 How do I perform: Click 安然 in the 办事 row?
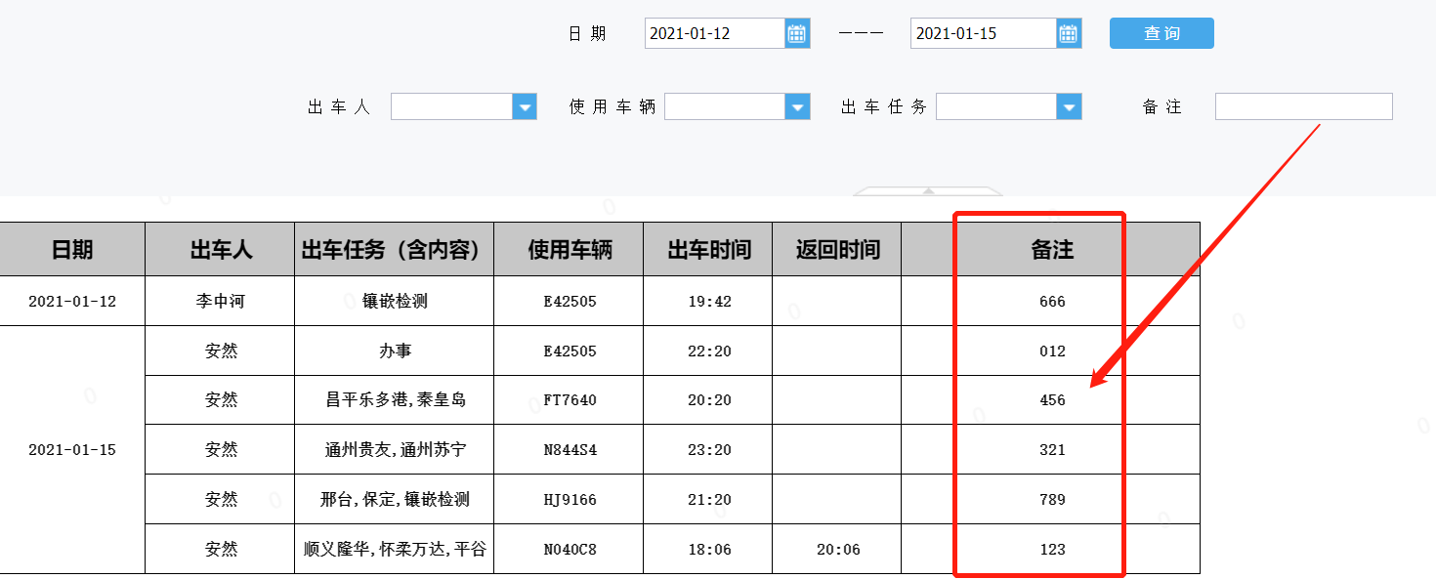pyautogui.click(x=221, y=351)
